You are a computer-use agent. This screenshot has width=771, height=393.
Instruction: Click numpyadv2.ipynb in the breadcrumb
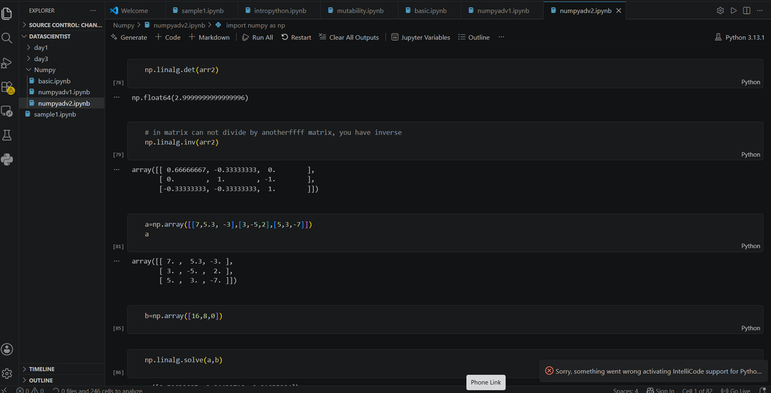pos(178,25)
